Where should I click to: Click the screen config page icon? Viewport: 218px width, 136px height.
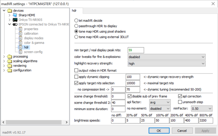[x=20, y=52]
